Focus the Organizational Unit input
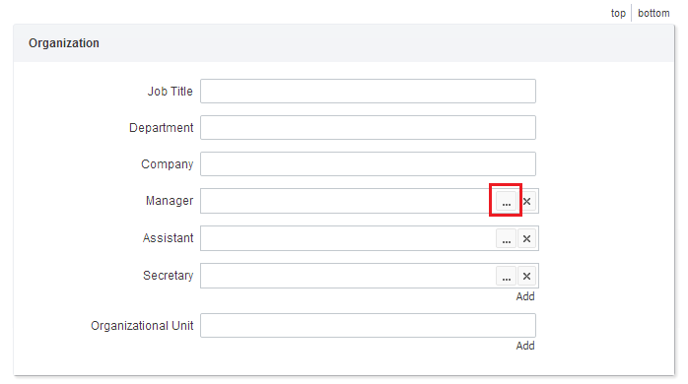Image resolution: width=688 pixels, height=384 pixels. tap(368, 325)
